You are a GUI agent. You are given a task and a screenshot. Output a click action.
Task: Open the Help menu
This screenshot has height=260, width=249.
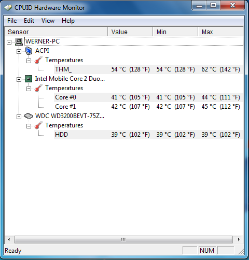click(x=68, y=21)
